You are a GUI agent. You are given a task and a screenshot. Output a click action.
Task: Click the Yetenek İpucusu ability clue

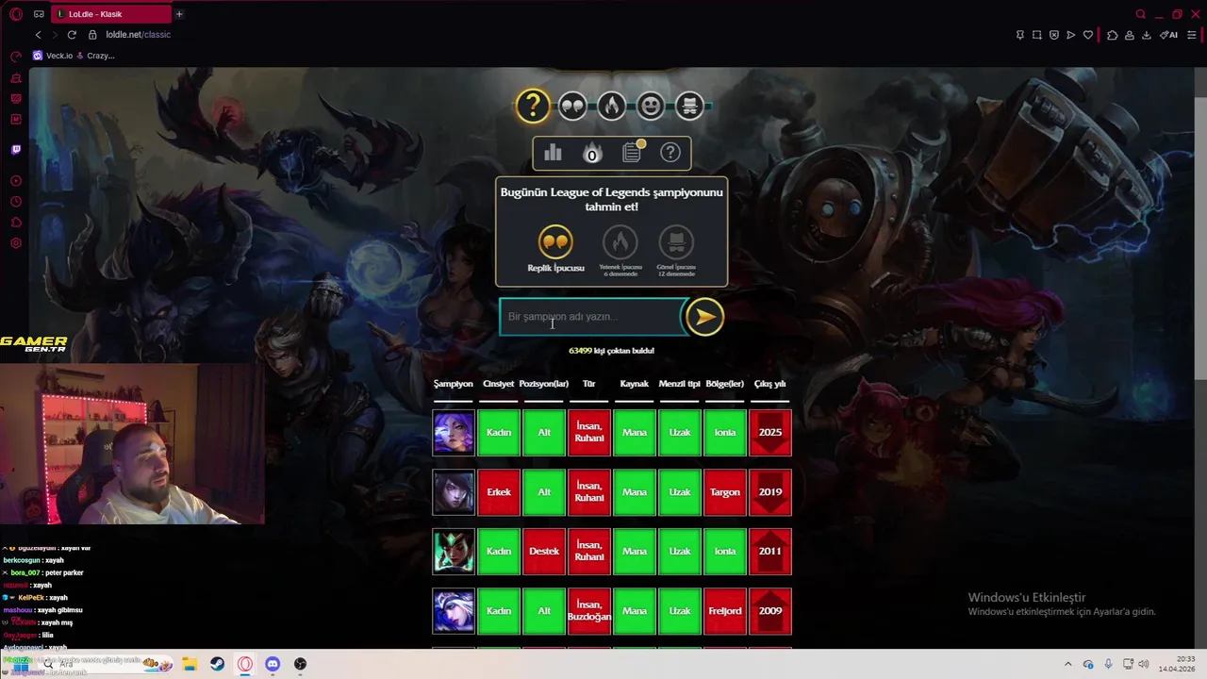pos(620,251)
